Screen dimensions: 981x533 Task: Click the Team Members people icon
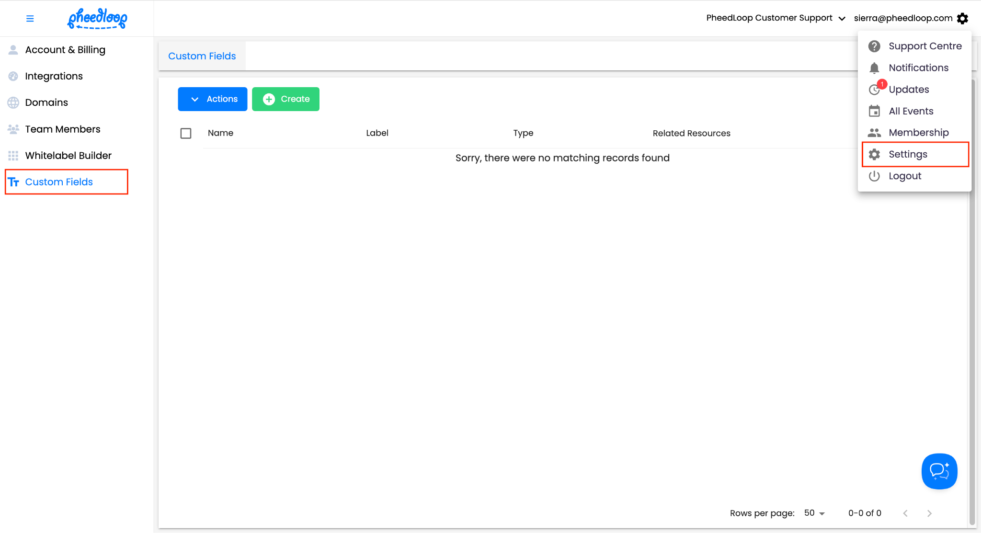click(13, 129)
